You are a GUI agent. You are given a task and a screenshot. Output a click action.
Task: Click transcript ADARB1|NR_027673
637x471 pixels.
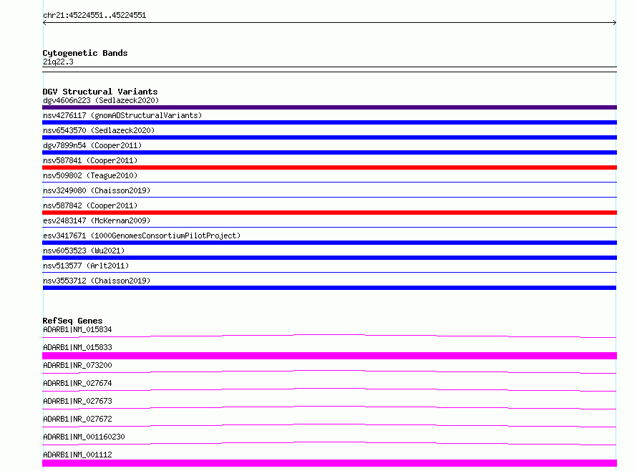pos(77,401)
